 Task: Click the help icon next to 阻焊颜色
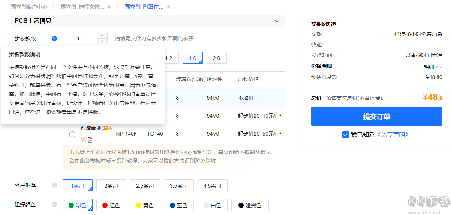pos(54,205)
